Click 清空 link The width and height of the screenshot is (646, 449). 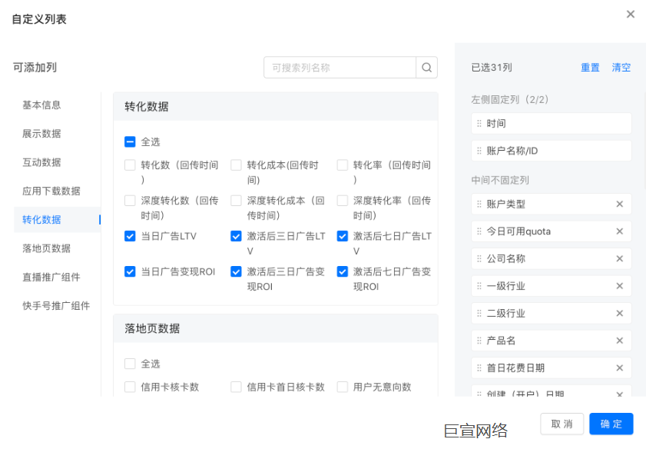coord(621,67)
